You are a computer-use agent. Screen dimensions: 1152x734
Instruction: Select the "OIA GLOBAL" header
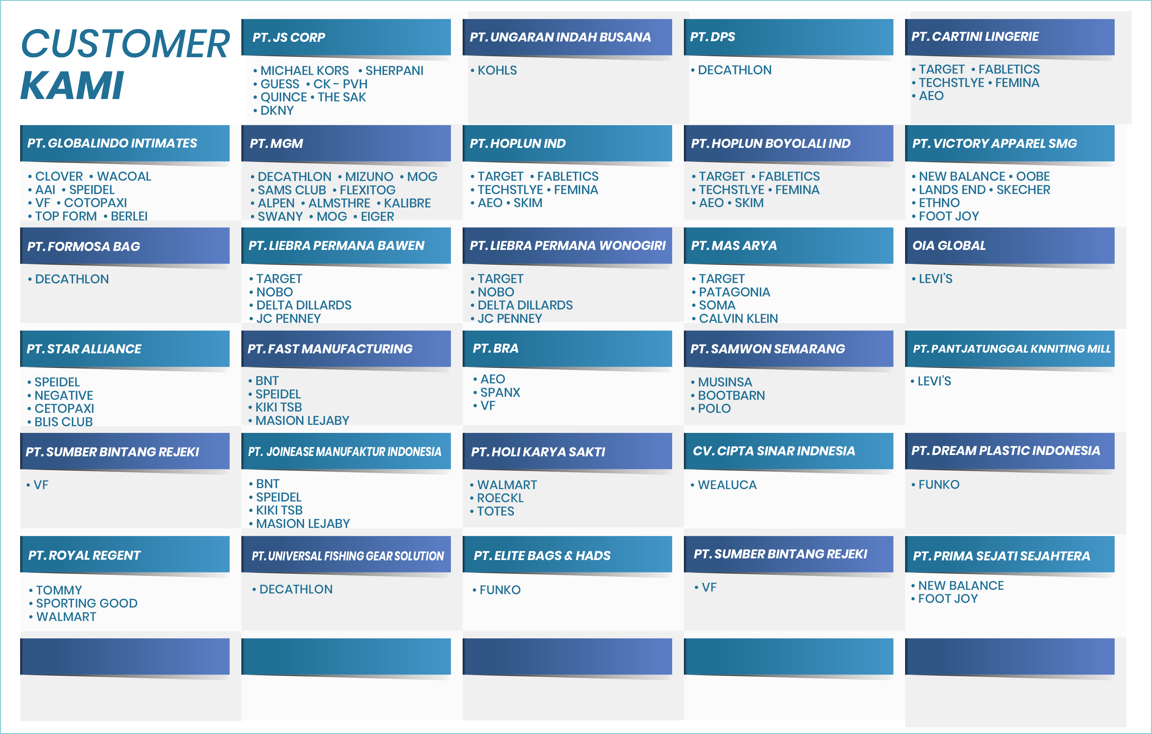tap(1009, 246)
